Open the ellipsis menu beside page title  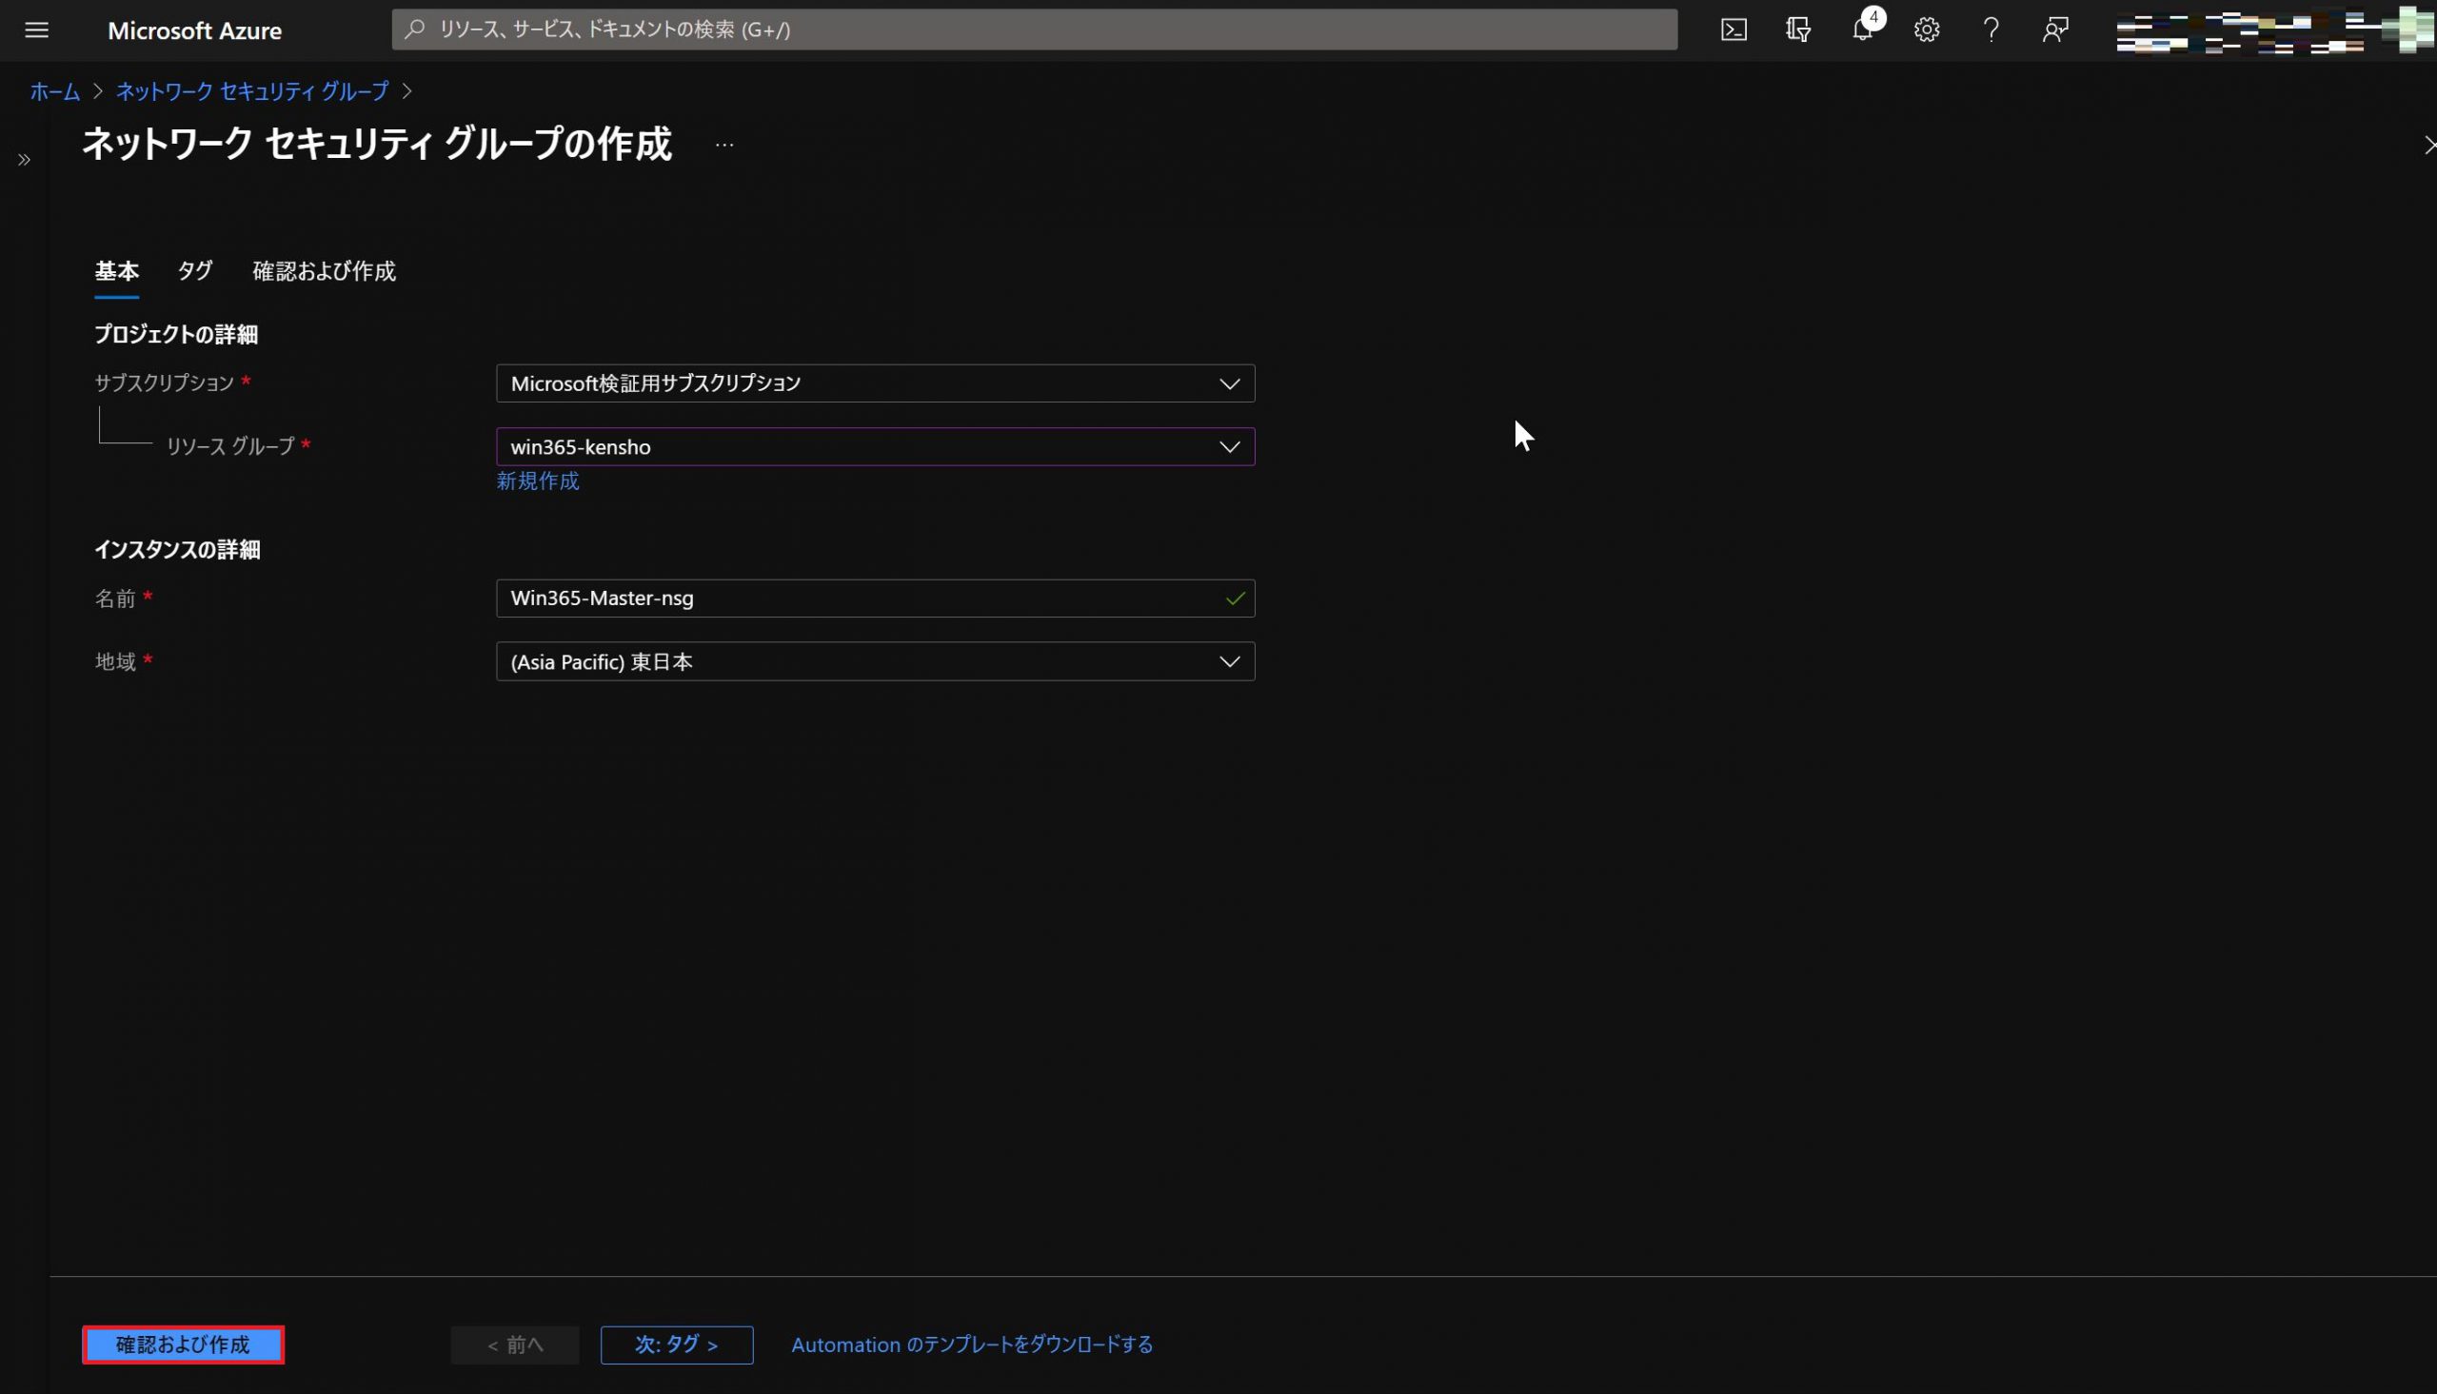[x=723, y=145]
